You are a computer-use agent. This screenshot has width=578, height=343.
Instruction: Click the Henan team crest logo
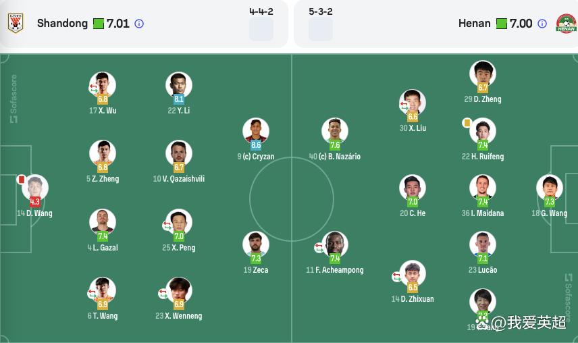coord(565,24)
